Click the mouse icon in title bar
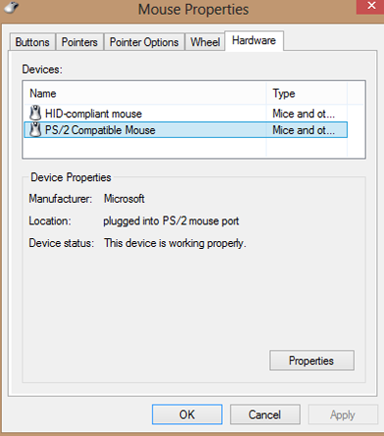This screenshot has width=384, height=436. coord(12,8)
